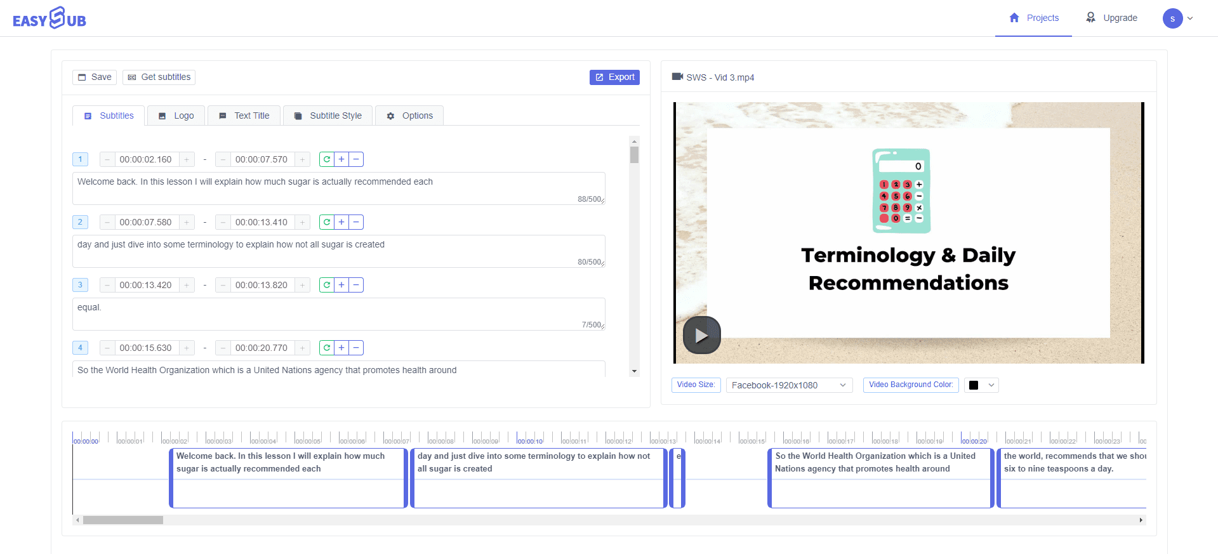Screen dimensions: 1218x554
Task: Switch to the Subtitles tab
Action: tap(109, 115)
